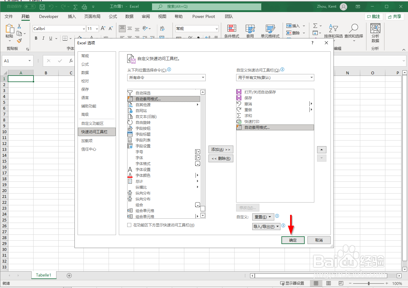Open quick access toolbar customize arrow

pos(93,7)
